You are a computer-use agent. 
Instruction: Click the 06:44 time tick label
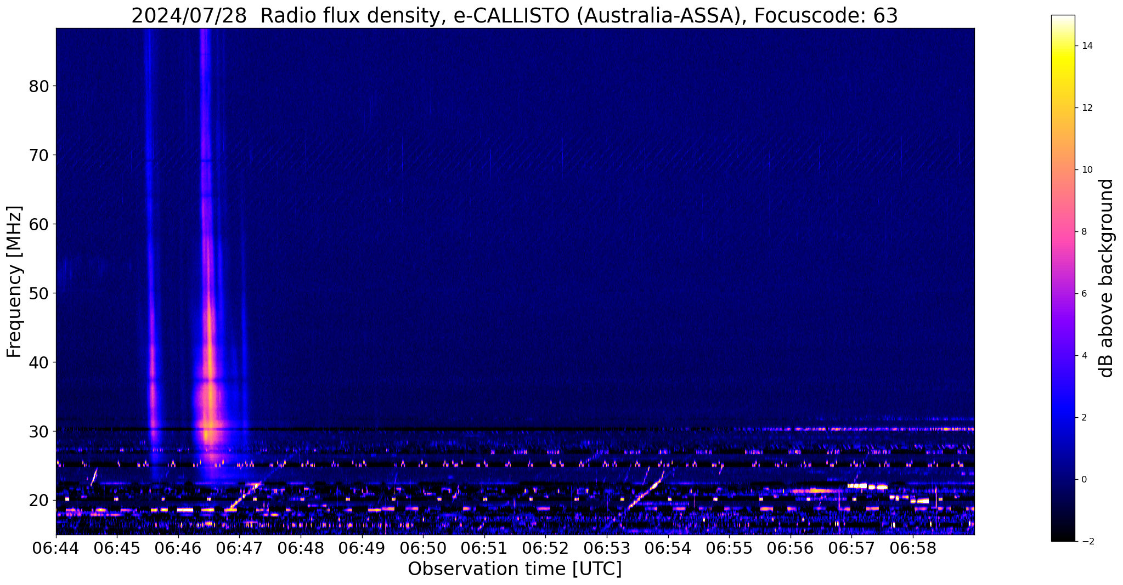point(56,548)
